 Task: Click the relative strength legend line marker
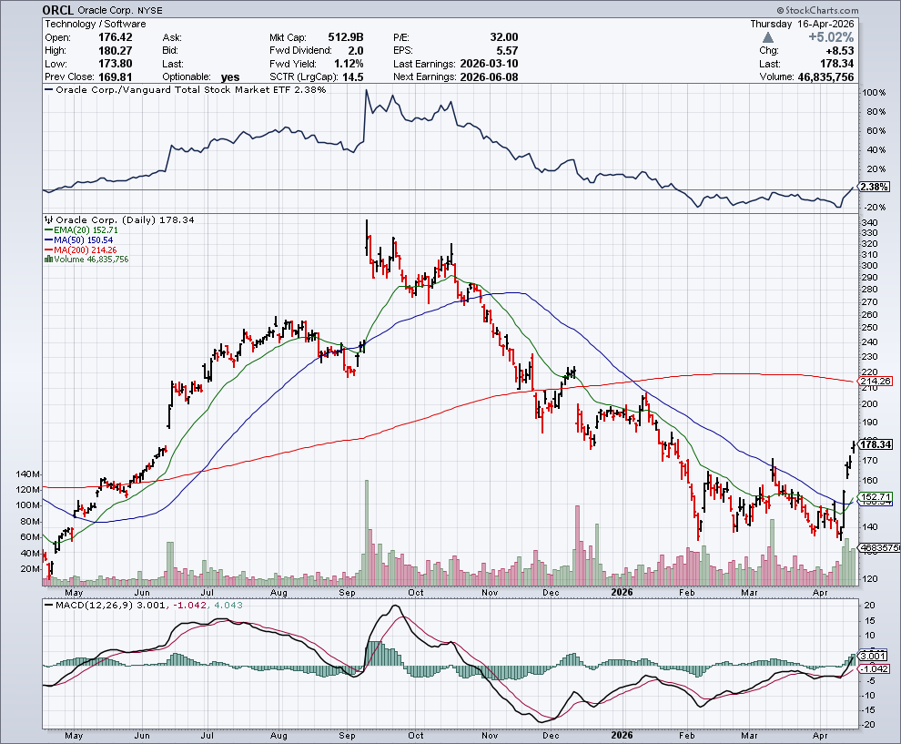49,90
